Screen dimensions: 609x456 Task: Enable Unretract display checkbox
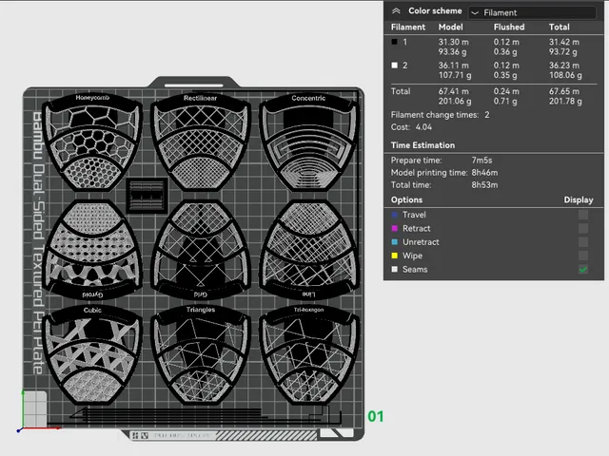(x=583, y=242)
